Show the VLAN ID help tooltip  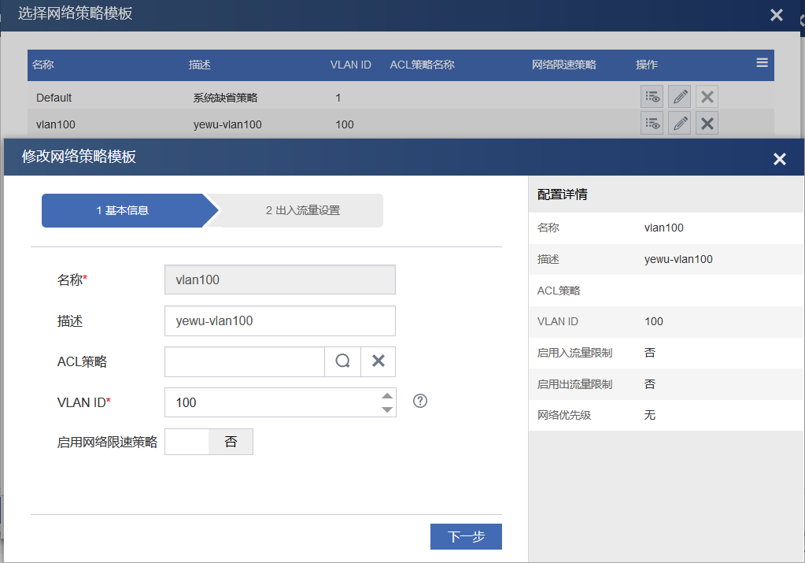[420, 402]
